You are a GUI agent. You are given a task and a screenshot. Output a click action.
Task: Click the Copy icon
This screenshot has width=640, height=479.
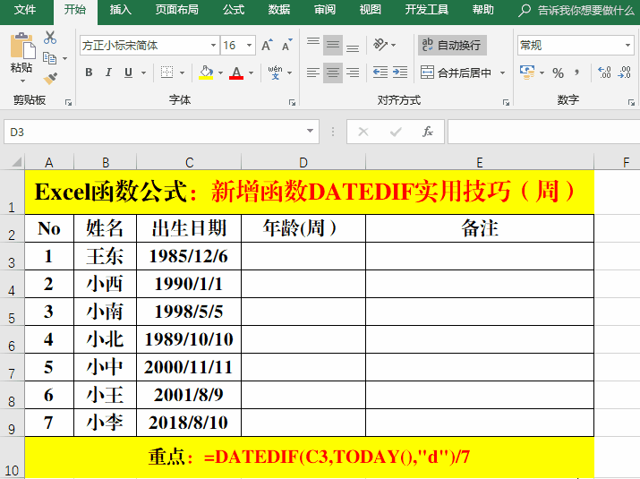coord(50,58)
